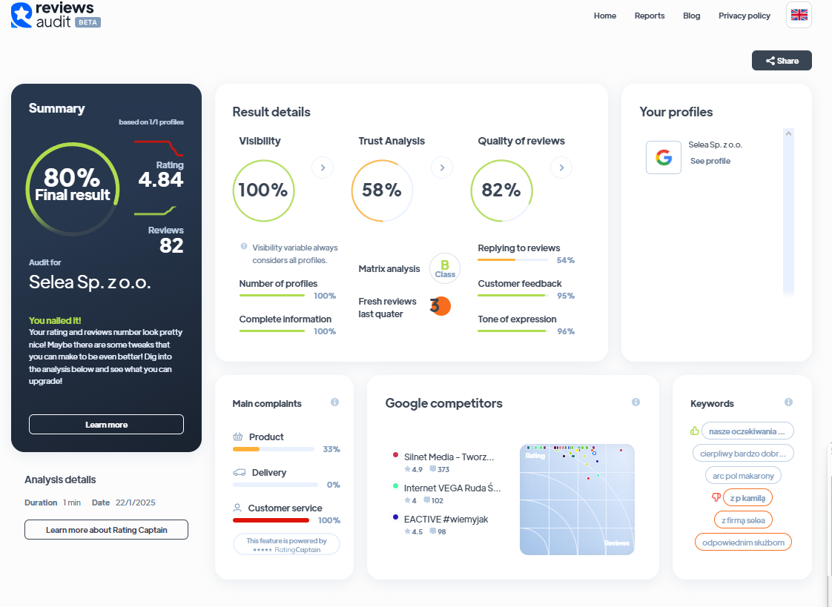The image size is (832, 607).
Task: Click the Google profile icon for Selea
Action: pyautogui.click(x=663, y=157)
